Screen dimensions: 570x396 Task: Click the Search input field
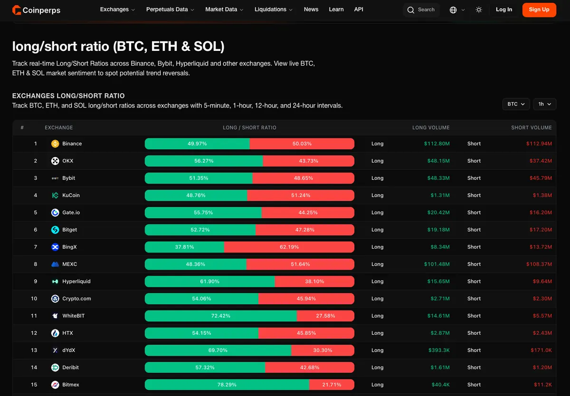[421, 10]
